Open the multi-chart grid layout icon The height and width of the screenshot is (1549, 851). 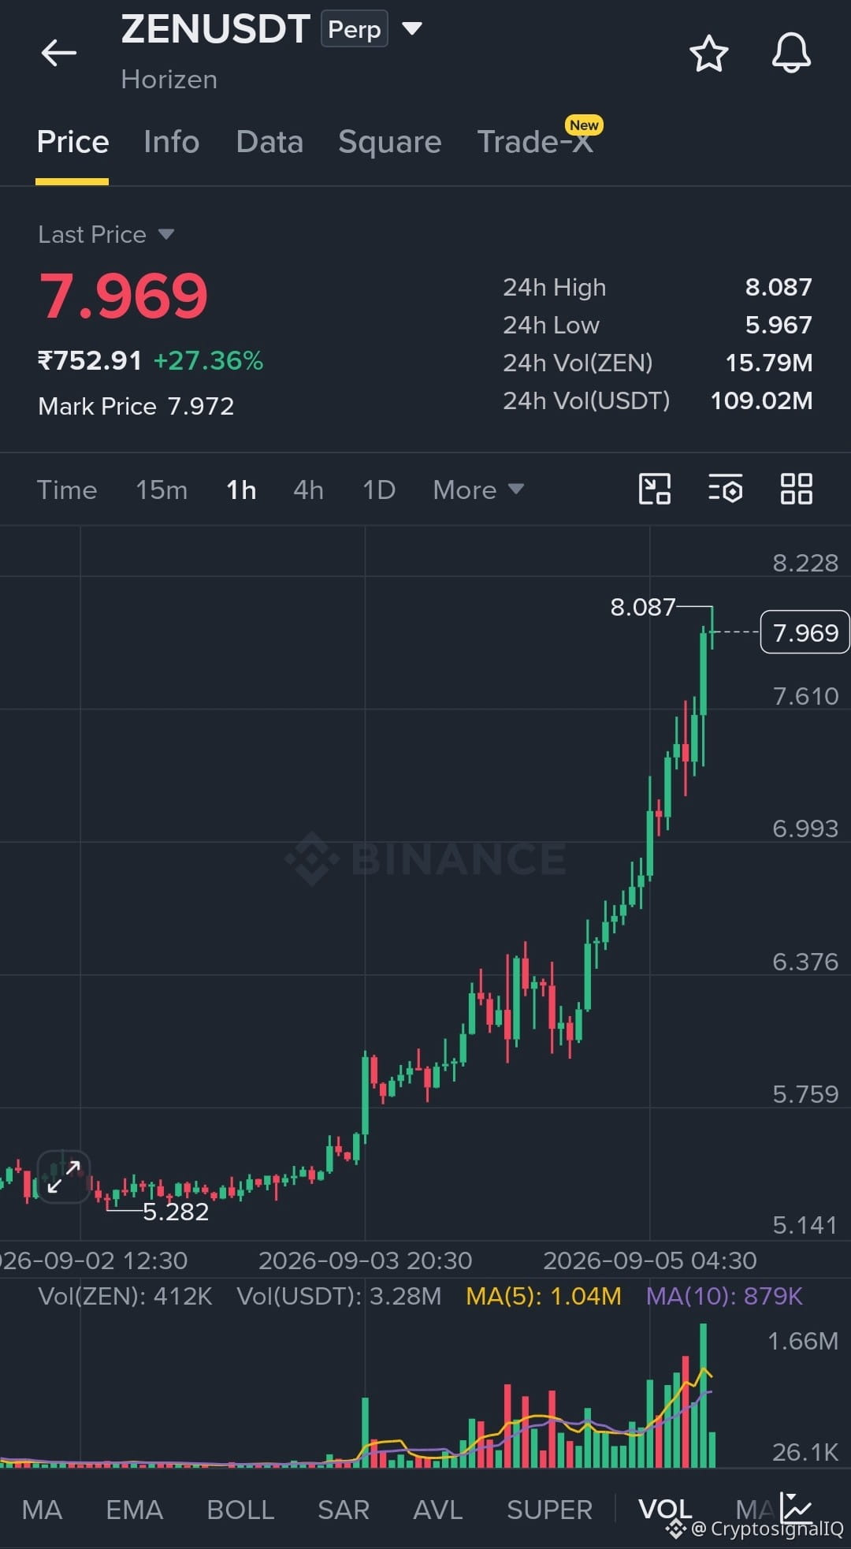tap(796, 489)
